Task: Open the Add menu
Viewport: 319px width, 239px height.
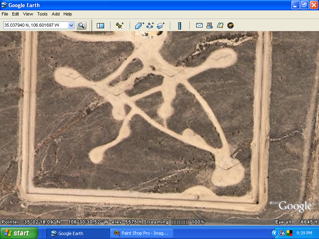Action: 55,14
